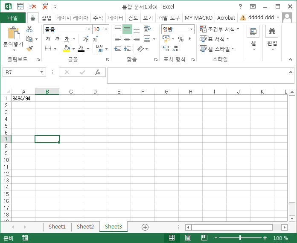Click decrease indent icon
This screenshot has width=297, height=243.
(118, 49)
